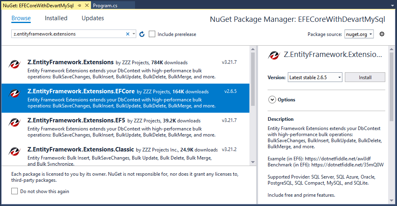
Task: Open the Version dropdown showing Latest stable 2.6.5
Action: coord(315,77)
